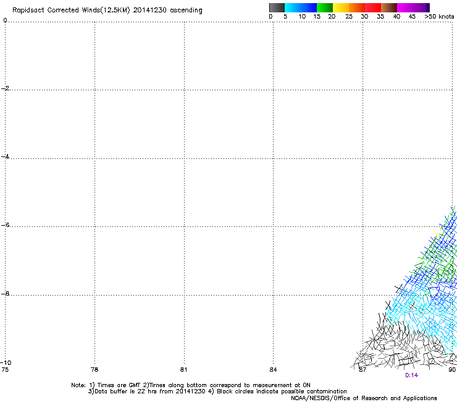Click the orange 25-30 knots legend swatch
Image resolution: width=457 pixels, height=402 pixels.
pyautogui.click(x=357, y=7)
